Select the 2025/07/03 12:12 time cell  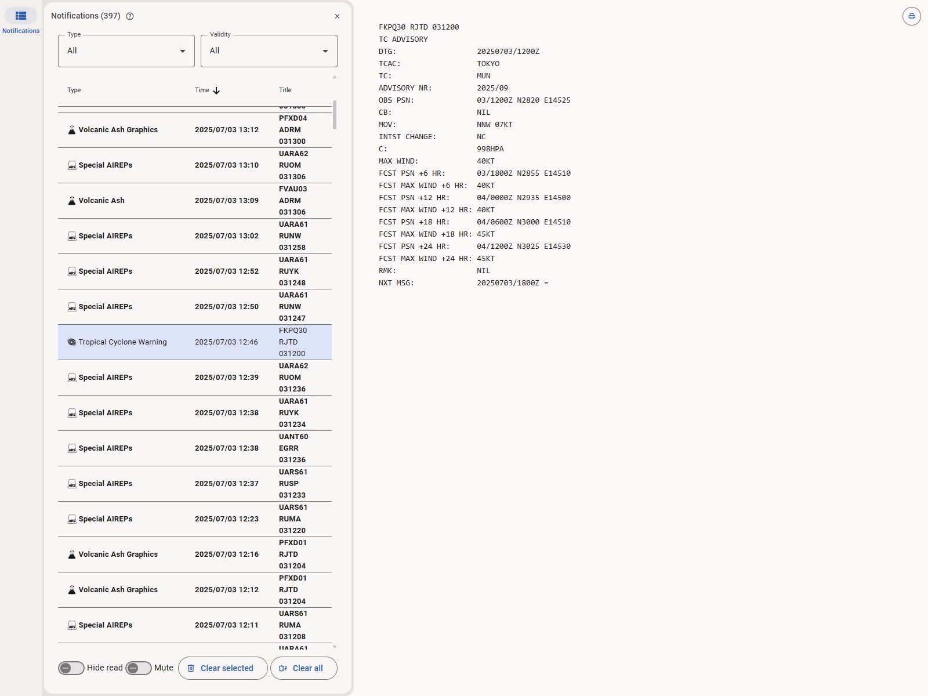(x=227, y=590)
